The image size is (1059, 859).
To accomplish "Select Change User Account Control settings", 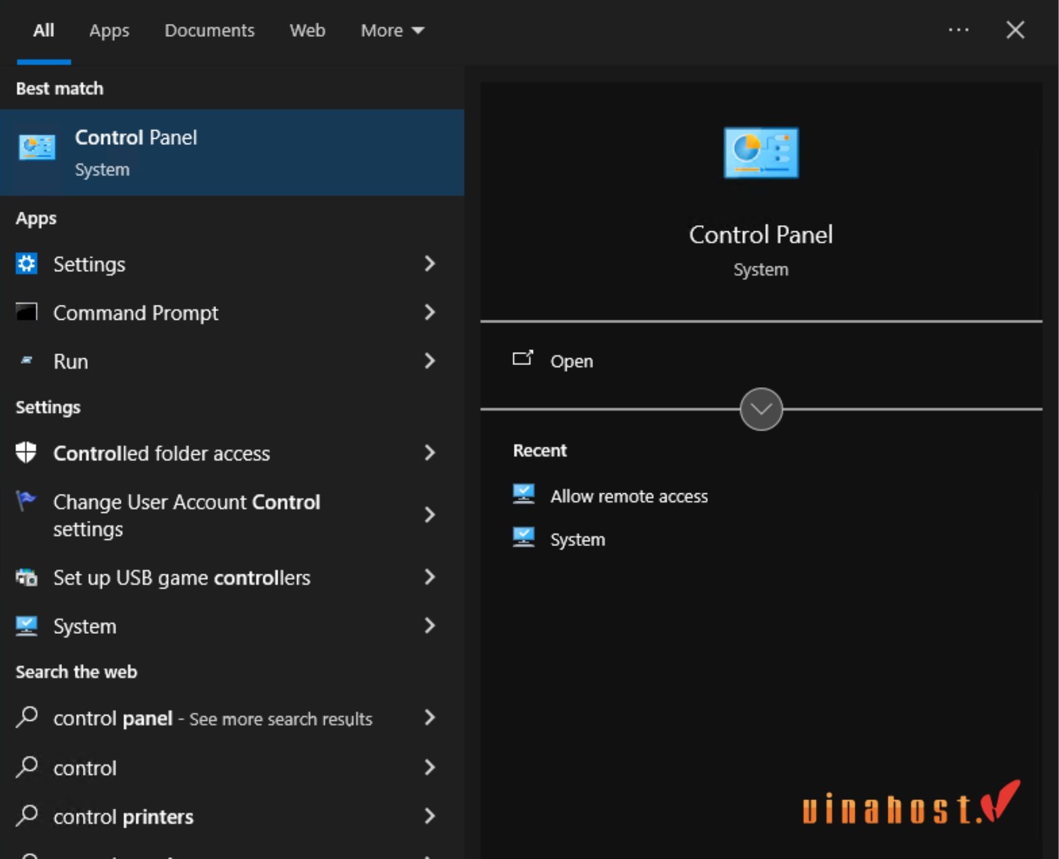I will (x=232, y=515).
